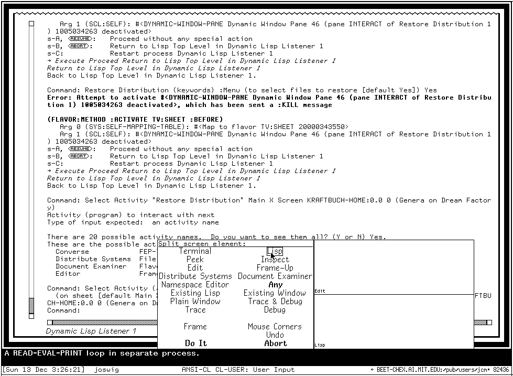Pick Plain Window in the menu
The height and width of the screenshot is (376, 513).
[195, 302]
